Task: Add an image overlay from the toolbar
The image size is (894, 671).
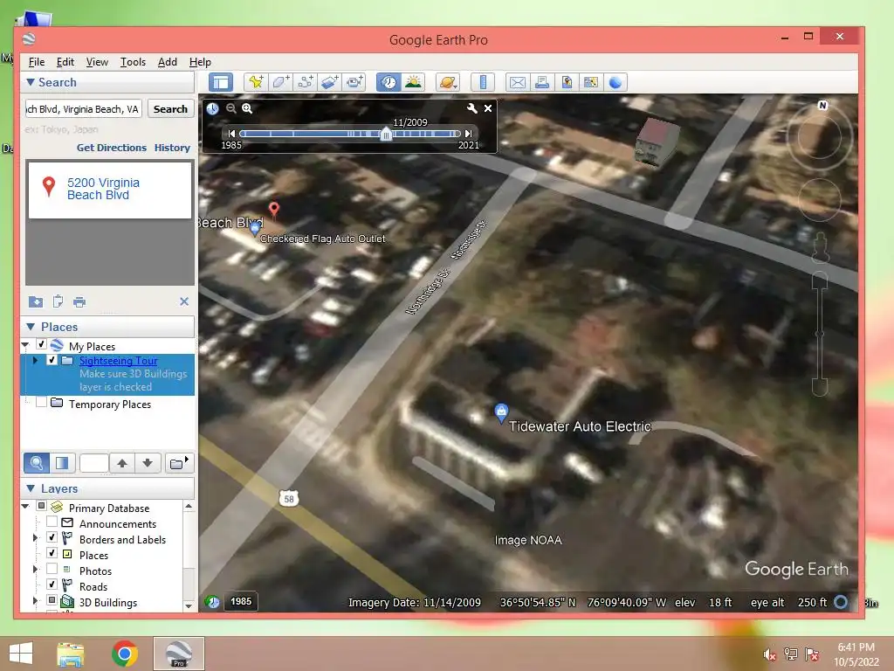Action: coord(329,82)
